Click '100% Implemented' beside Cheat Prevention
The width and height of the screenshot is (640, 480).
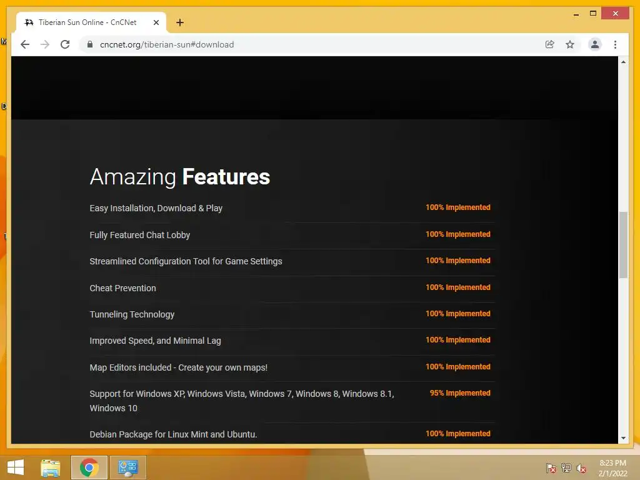coord(458,287)
